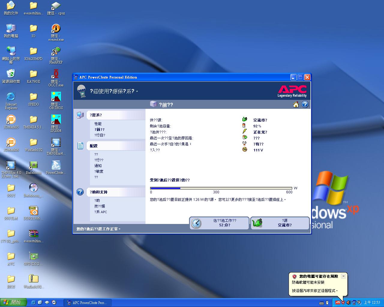Open the 通知 settings link

click(x=98, y=166)
